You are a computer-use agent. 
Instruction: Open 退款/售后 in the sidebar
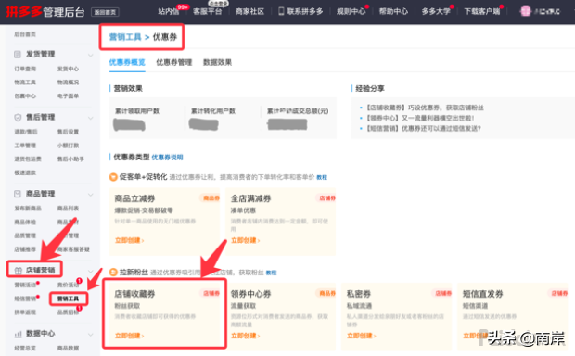pos(26,132)
